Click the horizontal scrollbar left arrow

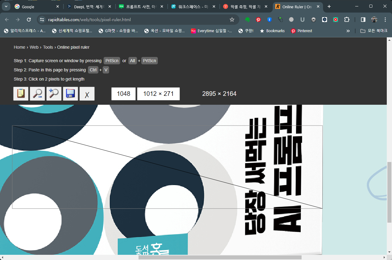(2, 257)
